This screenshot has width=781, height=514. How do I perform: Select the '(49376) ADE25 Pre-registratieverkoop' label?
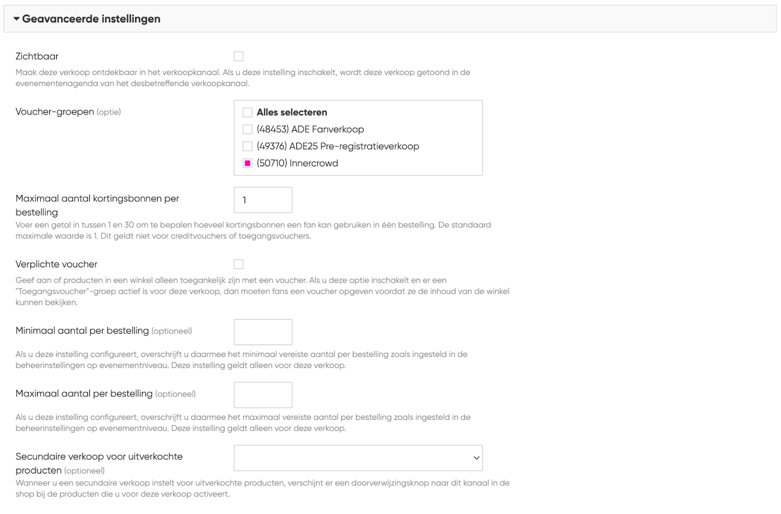[338, 146]
